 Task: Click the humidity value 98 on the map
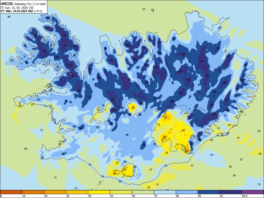pos(225,83)
